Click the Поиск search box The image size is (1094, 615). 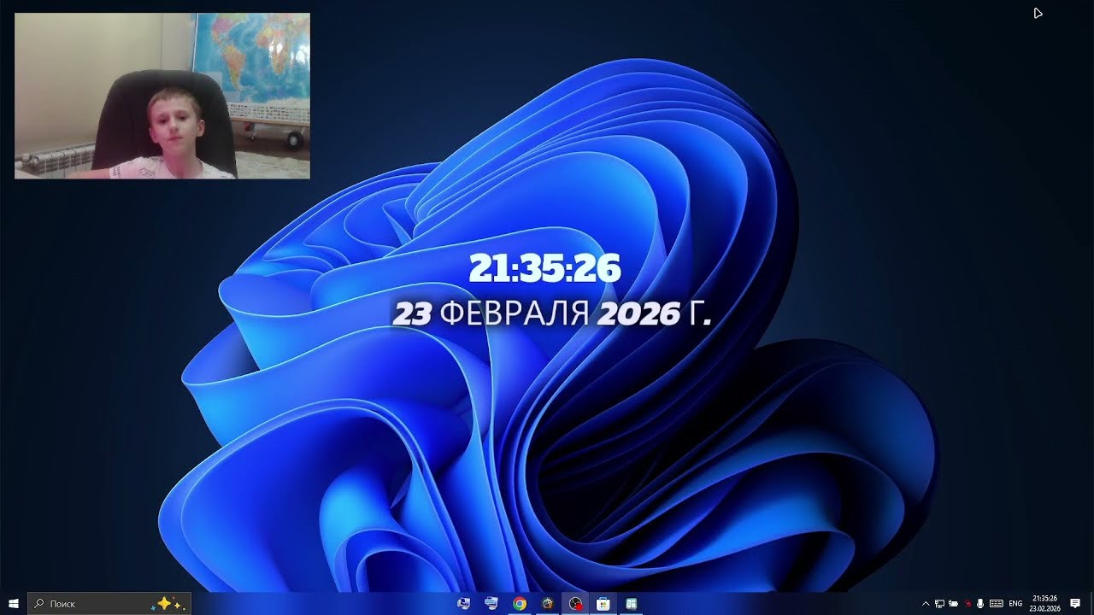[x=109, y=603]
